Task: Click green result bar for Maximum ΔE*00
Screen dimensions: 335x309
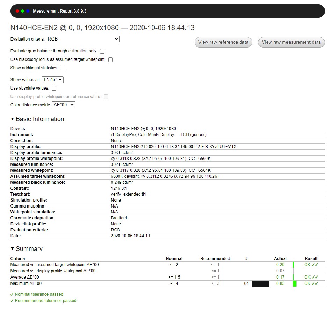Action: 294,283
